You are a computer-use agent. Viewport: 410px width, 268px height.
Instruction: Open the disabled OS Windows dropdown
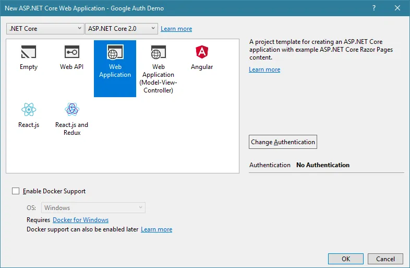coord(93,208)
